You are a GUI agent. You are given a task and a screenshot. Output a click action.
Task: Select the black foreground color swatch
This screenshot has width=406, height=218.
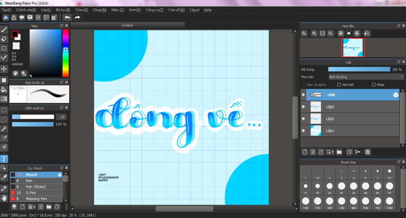pyautogui.click(x=15, y=34)
